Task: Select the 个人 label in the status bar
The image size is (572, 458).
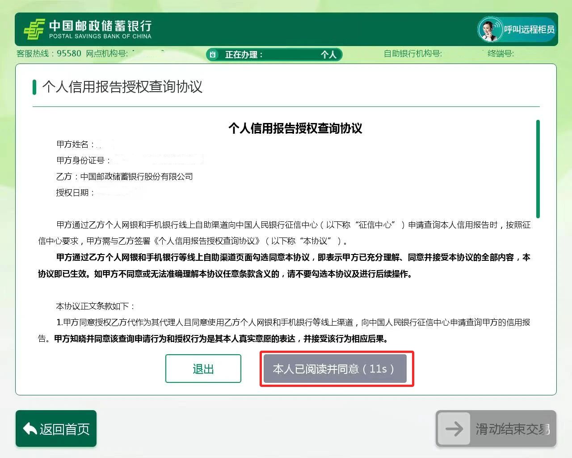Action: pyautogui.click(x=328, y=55)
